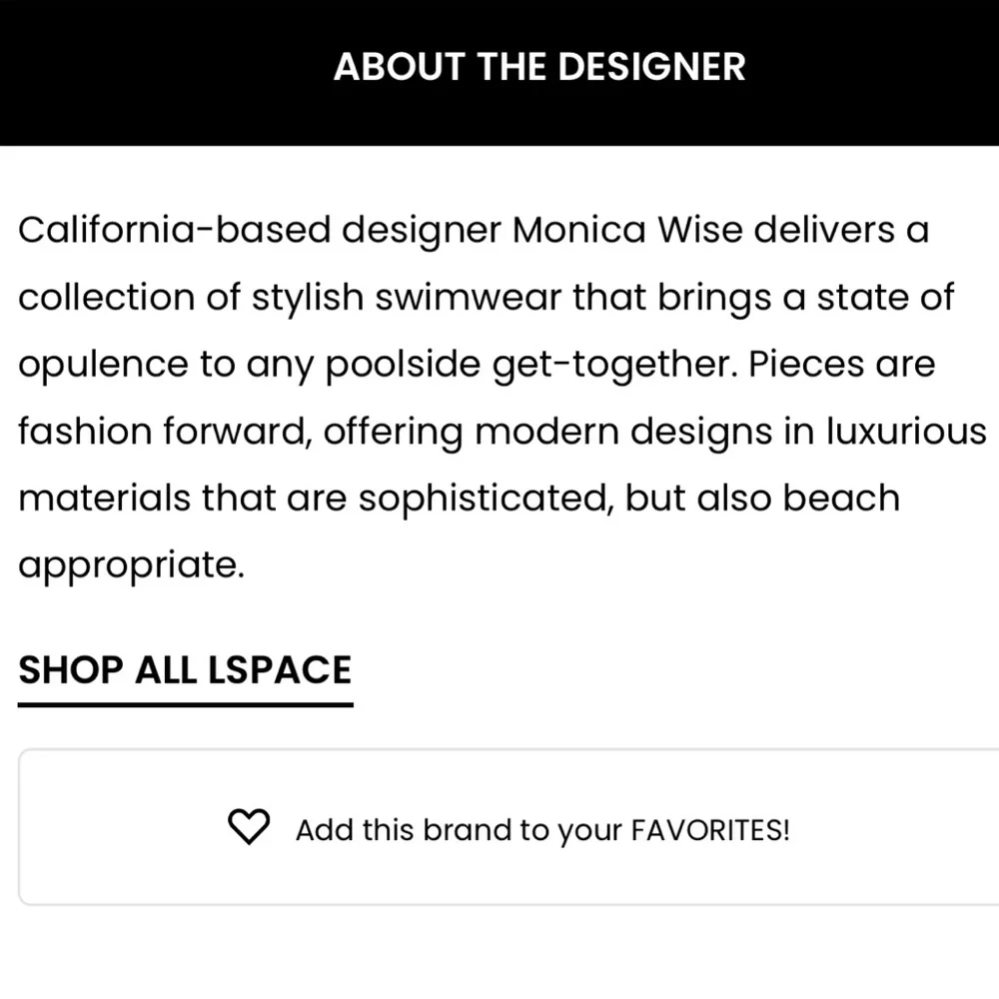999x999 pixels.
Task: Click the phrase fashion forward
Action: [166, 431]
